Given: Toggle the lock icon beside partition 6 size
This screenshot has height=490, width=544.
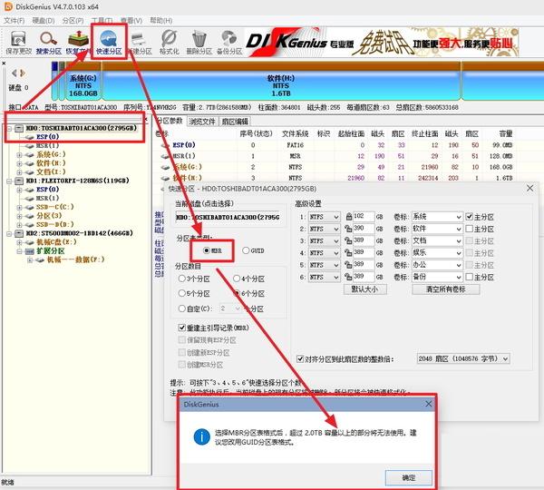Looking at the screenshot, I should coord(349,277).
